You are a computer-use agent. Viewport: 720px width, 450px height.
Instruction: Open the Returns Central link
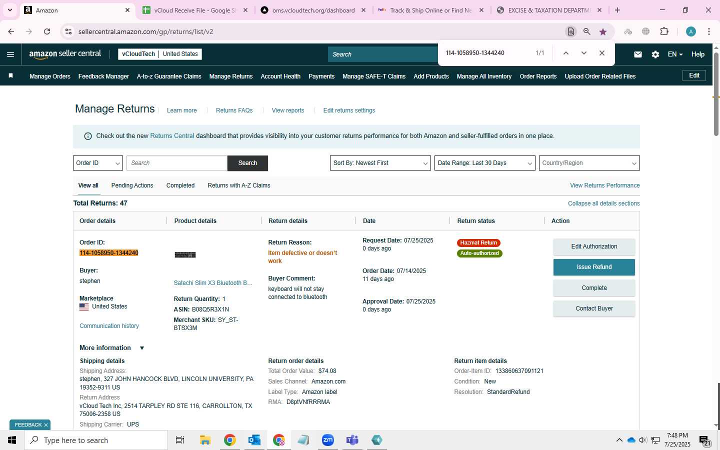[x=172, y=136]
